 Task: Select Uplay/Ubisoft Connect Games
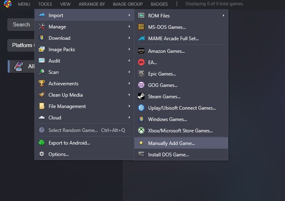182,108
